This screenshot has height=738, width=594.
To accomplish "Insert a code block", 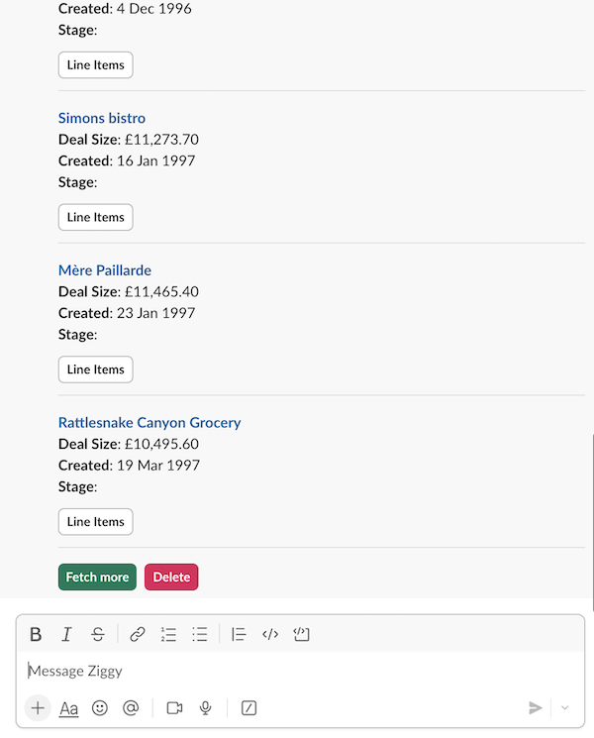I will [x=302, y=635].
